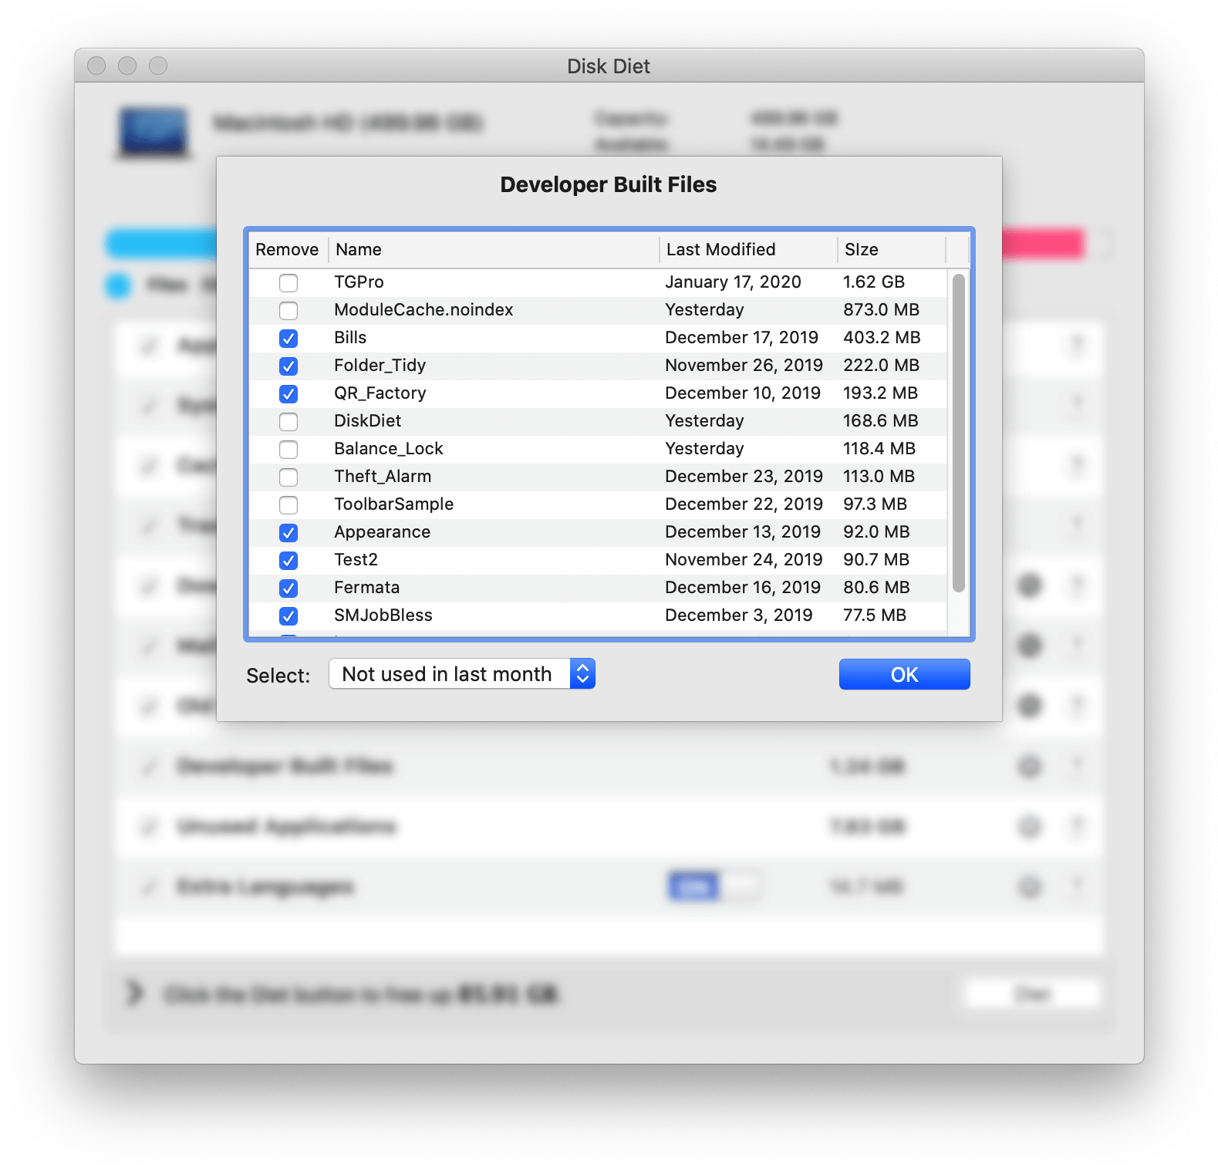Sort the list by the Name column header

click(x=494, y=250)
